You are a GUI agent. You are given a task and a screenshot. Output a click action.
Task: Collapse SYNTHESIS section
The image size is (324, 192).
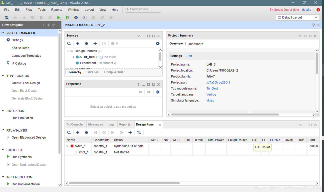click(3, 150)
